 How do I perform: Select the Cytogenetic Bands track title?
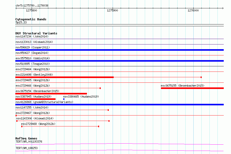pos(31,19)
